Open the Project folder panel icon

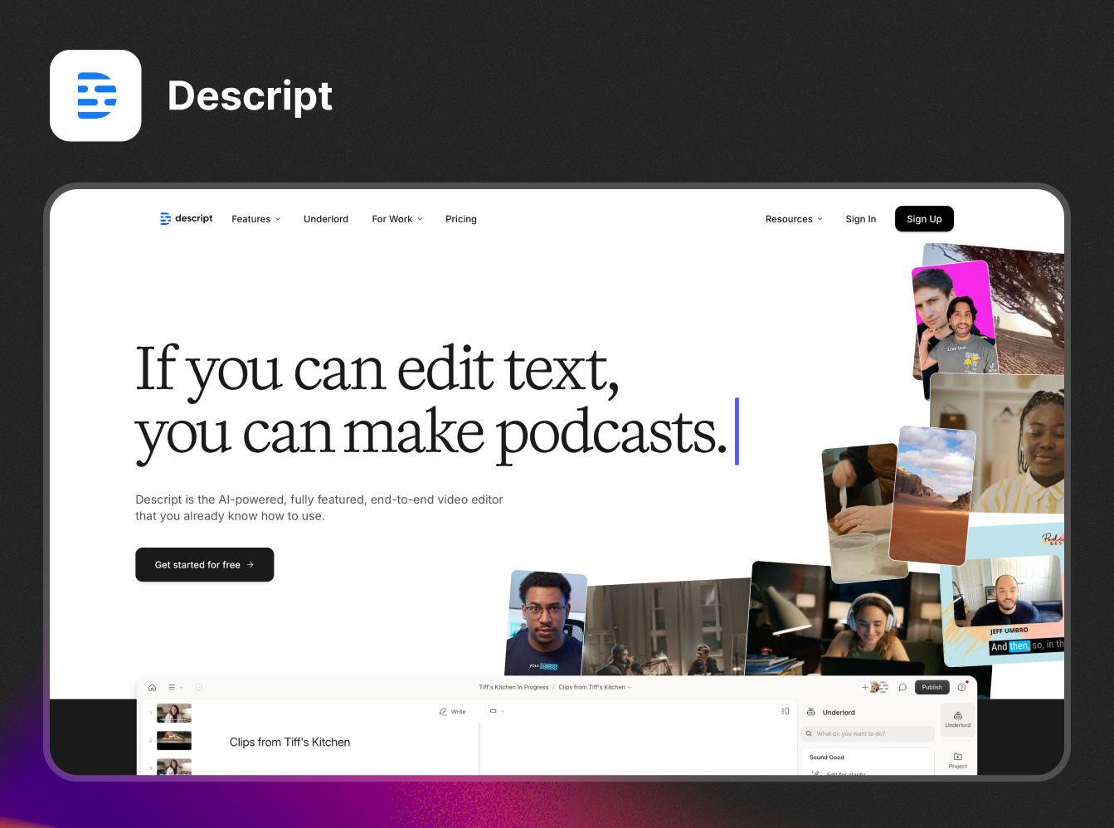[957, 757]
